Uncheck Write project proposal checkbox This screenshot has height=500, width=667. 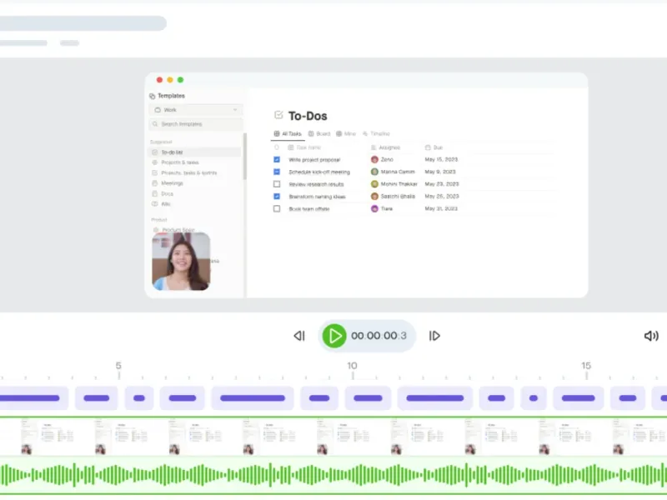point(277,159)
